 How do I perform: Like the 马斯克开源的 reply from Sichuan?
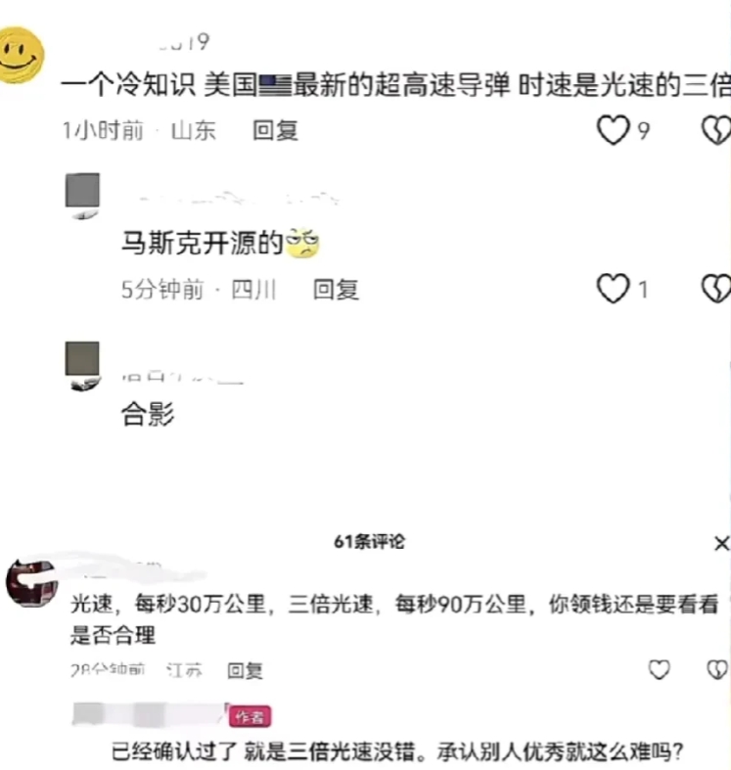tap(613, 289)
